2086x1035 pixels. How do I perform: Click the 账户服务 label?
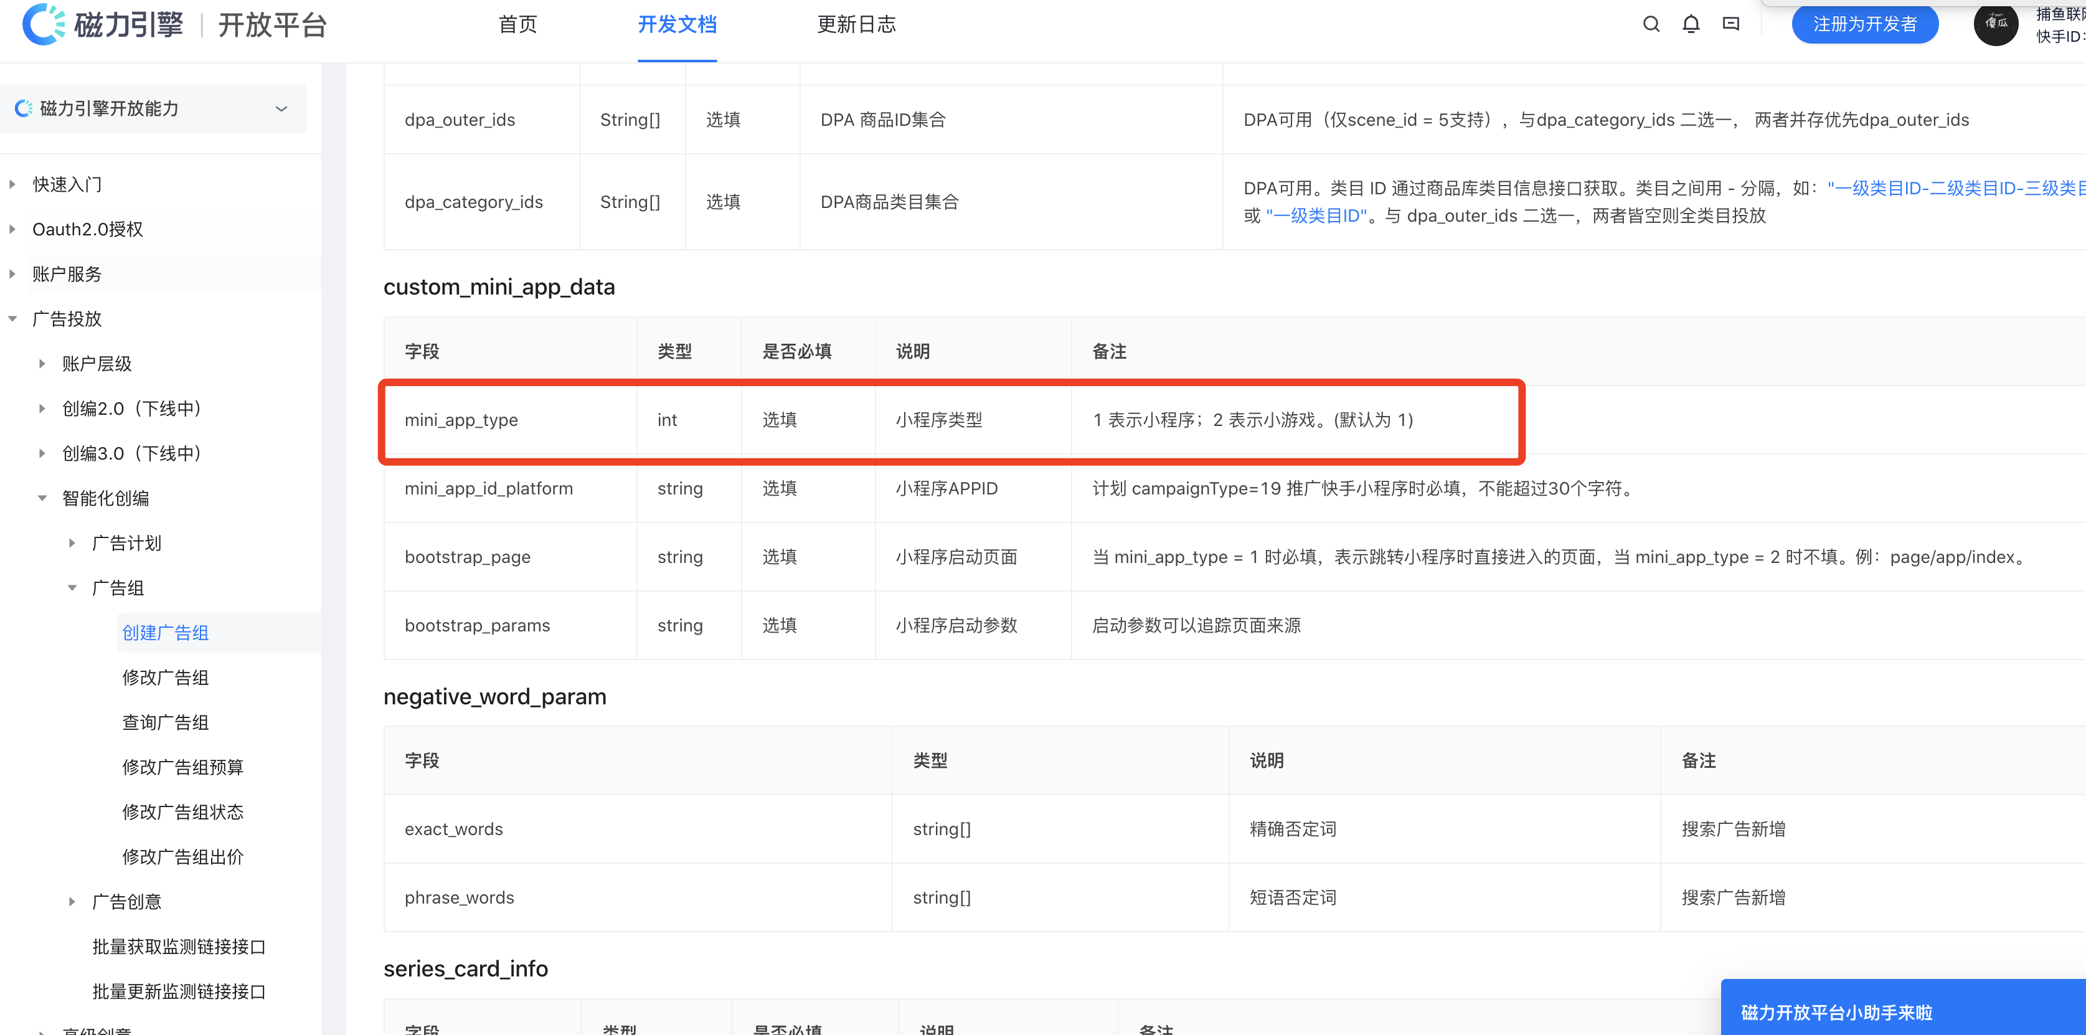click(67, 274)
